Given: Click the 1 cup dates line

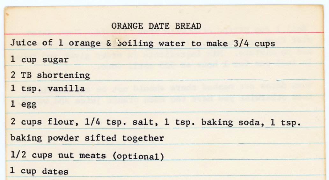Looking at the screenshot, I should (39, 171).
